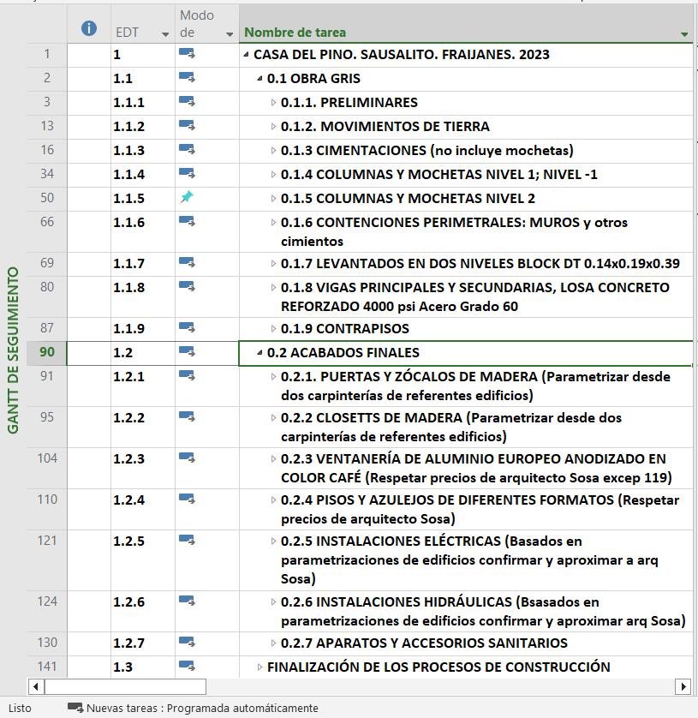Click scroll right arrow of horizontal scrollbar

click(x=683, y=686)
